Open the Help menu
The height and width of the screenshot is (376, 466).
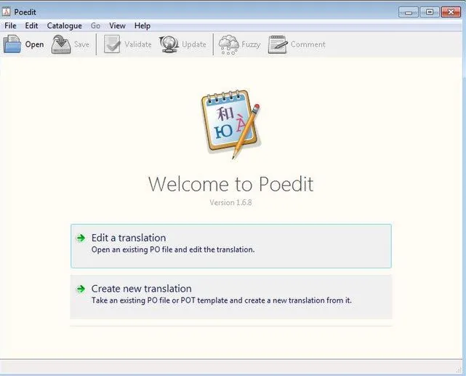[142, 26]
